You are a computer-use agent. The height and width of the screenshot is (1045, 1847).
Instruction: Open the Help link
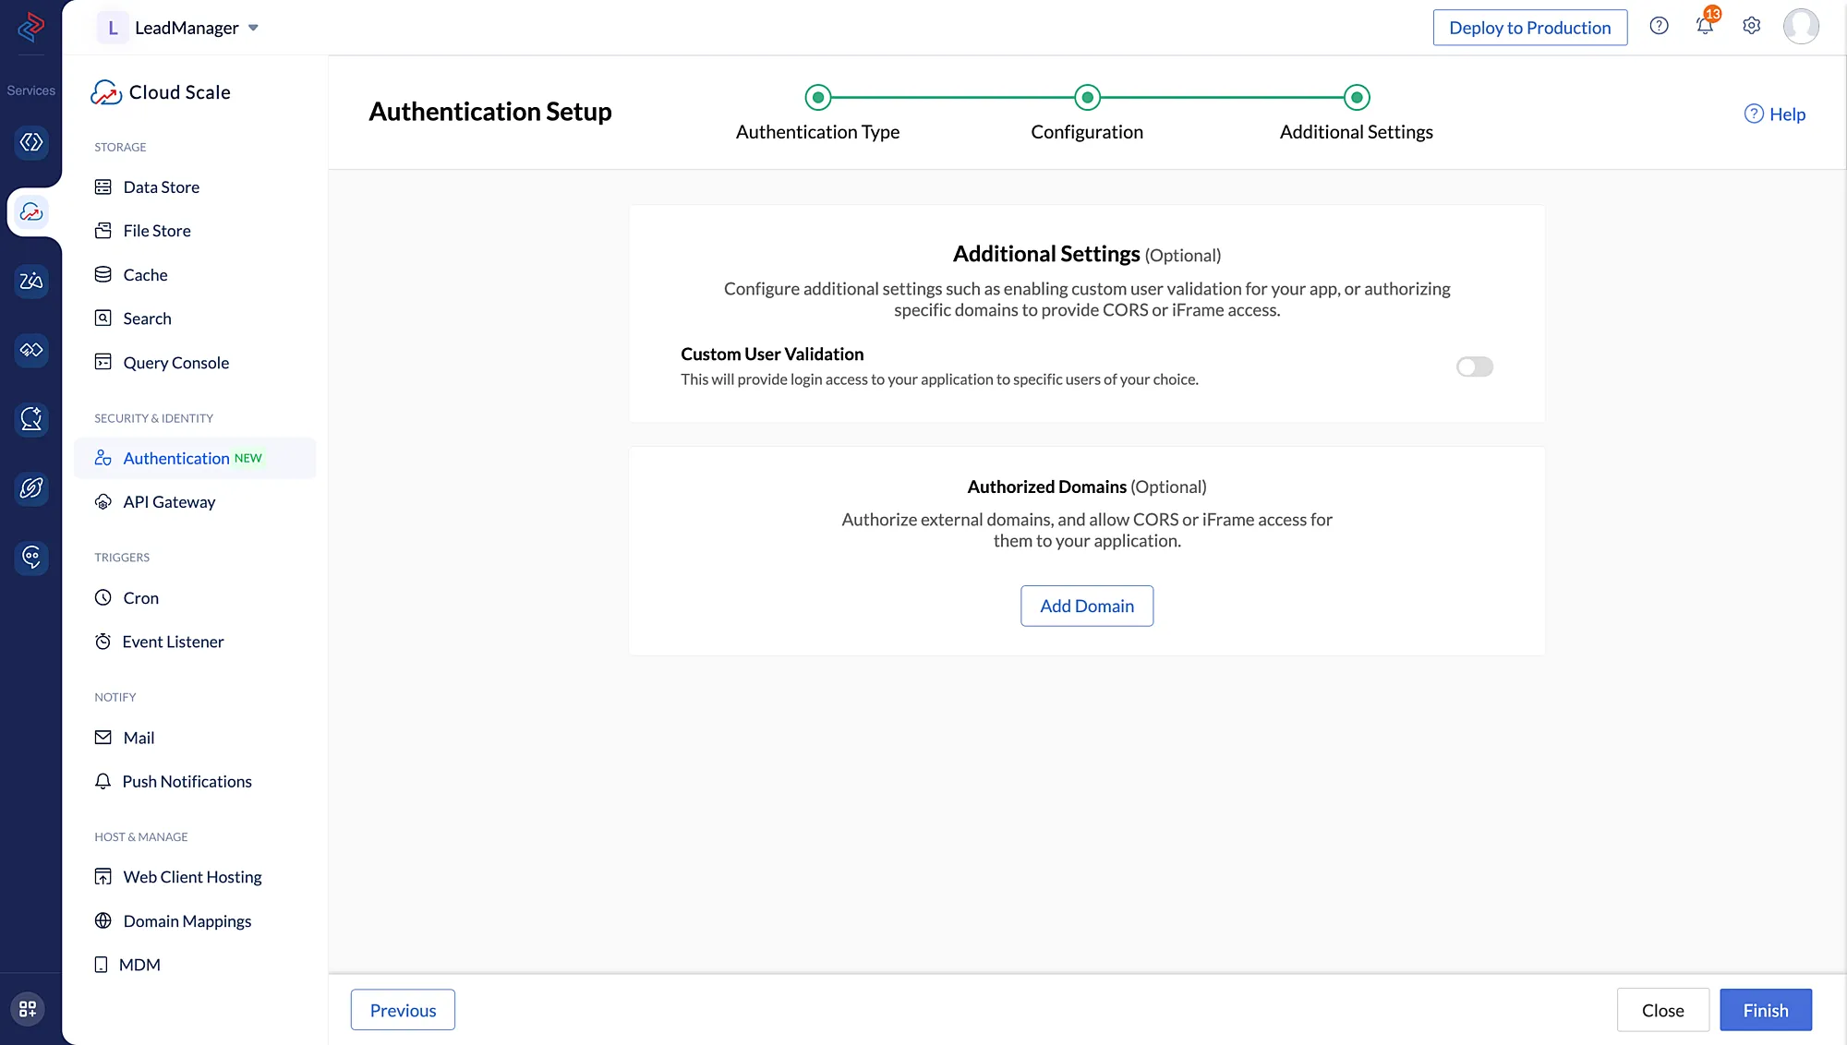(1774, 114)
